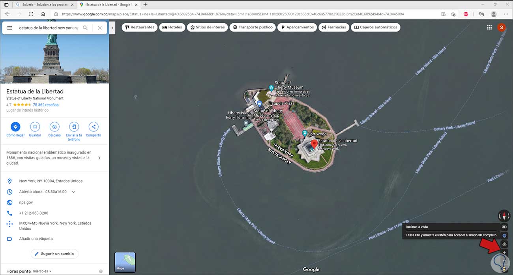Open browser settings ellipsis menu
Viewport: 513px width, 275px height.
click(506, 14)
